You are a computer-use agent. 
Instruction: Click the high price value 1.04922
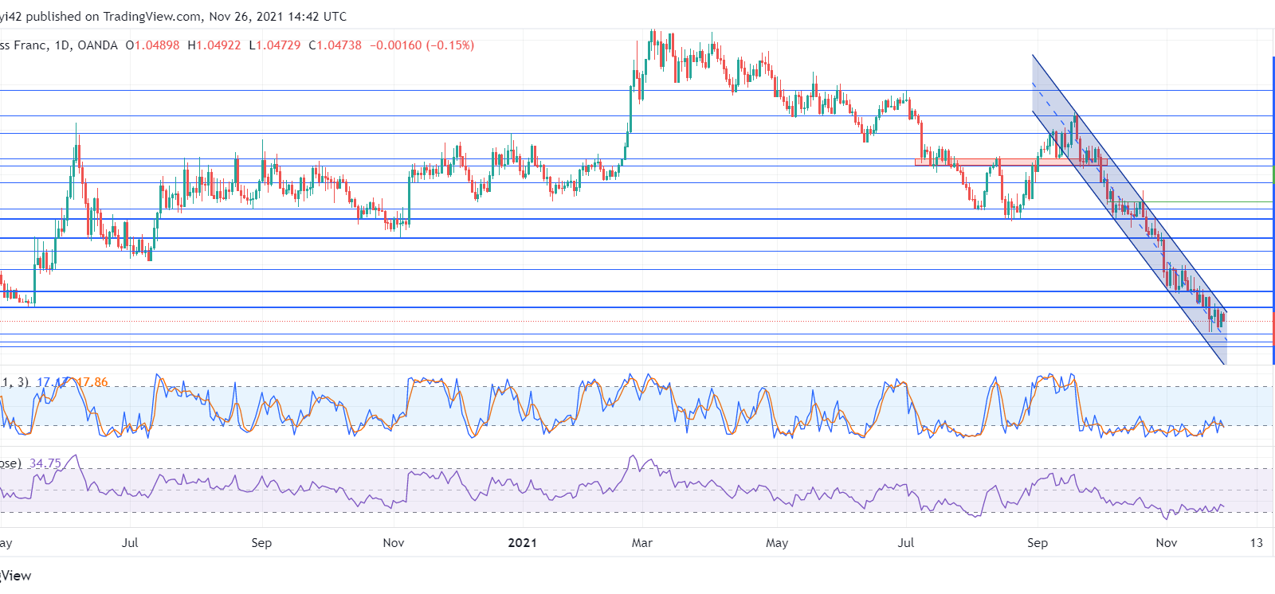pyautogui.click(x=218, y=45)
